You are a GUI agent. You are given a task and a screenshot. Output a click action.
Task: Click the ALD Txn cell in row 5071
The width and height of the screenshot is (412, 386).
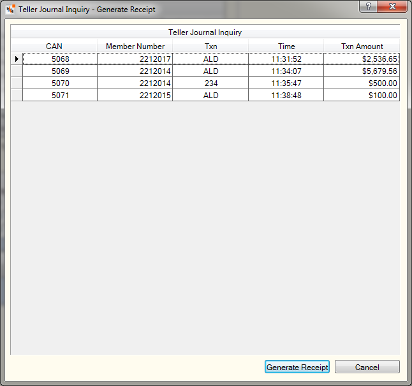tap(210, 95)
